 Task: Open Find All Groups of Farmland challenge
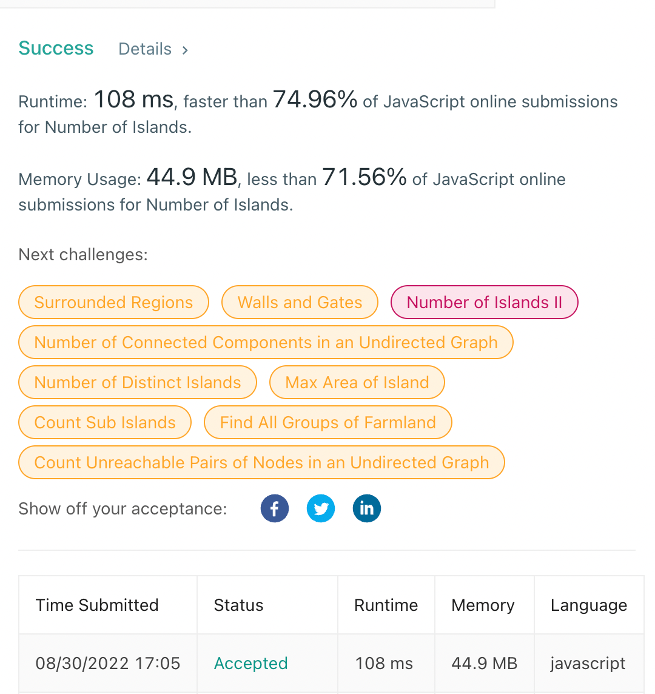click(327, 422)
